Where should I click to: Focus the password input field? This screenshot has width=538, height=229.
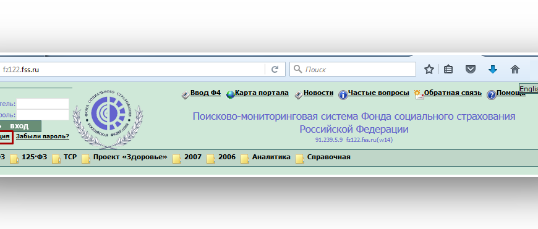(x=43, y=115)
